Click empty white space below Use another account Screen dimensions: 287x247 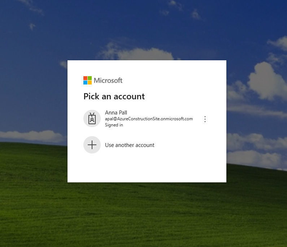(x=147, y=168)
